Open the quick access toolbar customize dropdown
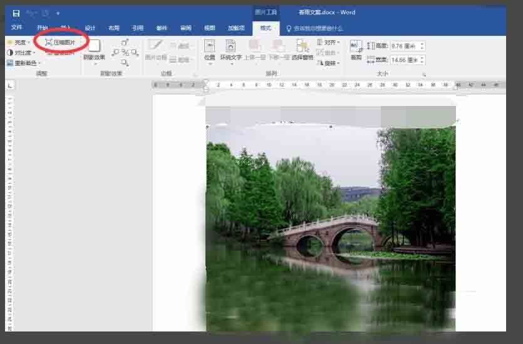 point(58,14)
